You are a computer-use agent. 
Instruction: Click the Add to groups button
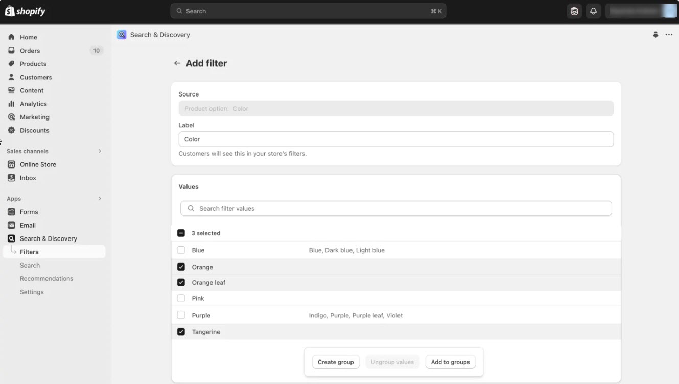(450, 362)
